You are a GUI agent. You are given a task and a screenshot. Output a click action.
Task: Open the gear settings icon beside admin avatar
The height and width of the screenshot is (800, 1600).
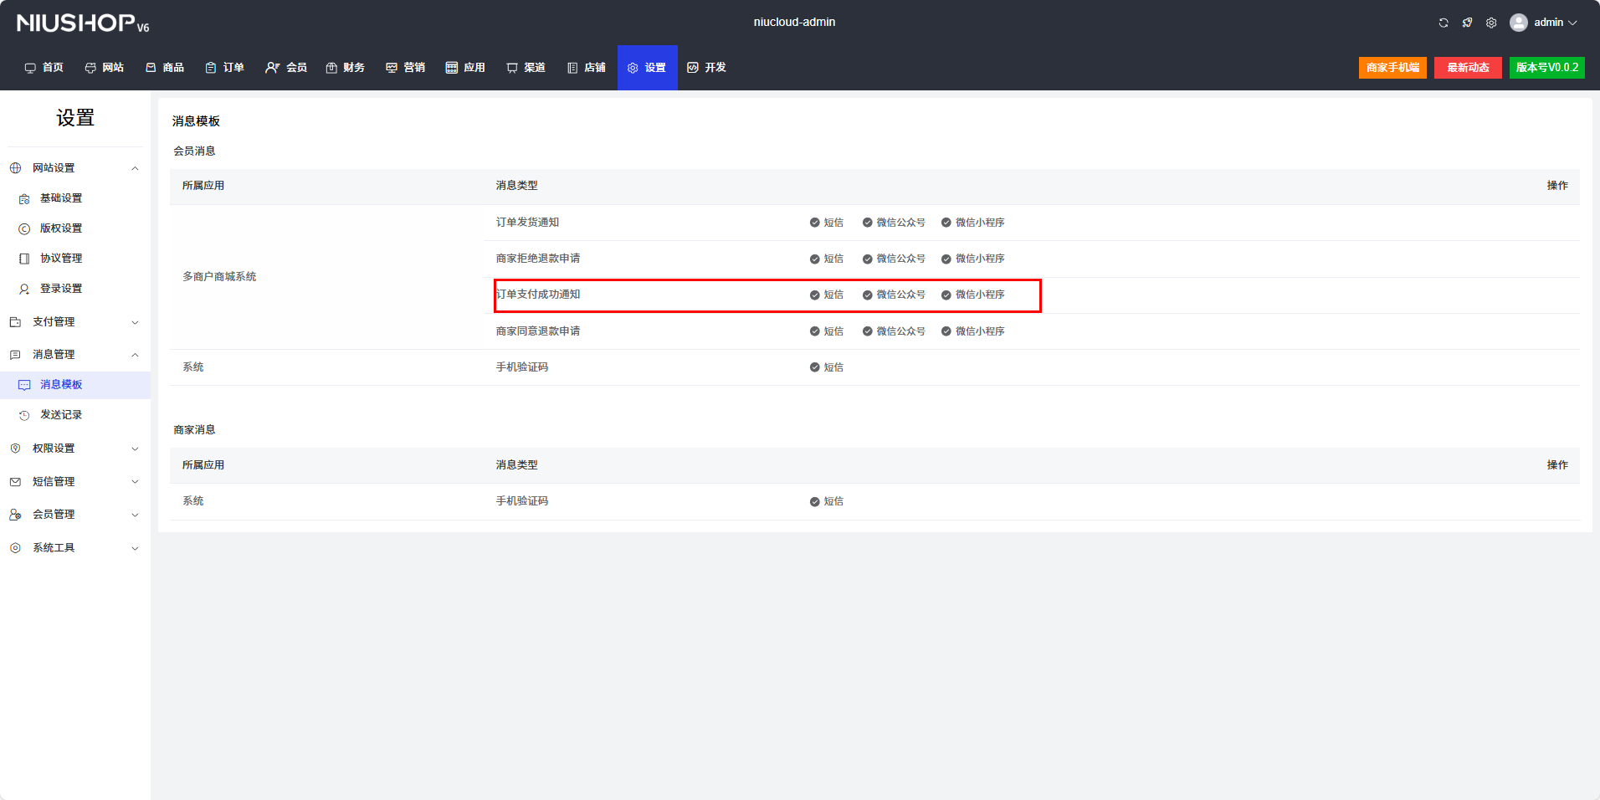(1491, 23)
